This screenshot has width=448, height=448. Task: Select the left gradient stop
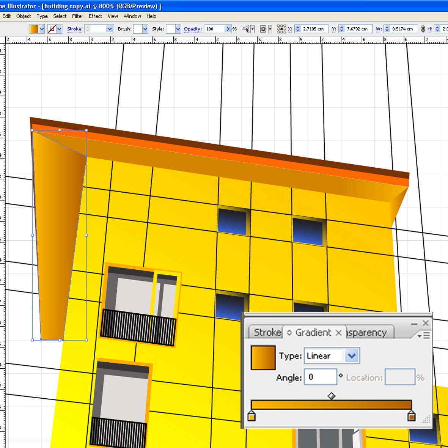tap(252, 416)
